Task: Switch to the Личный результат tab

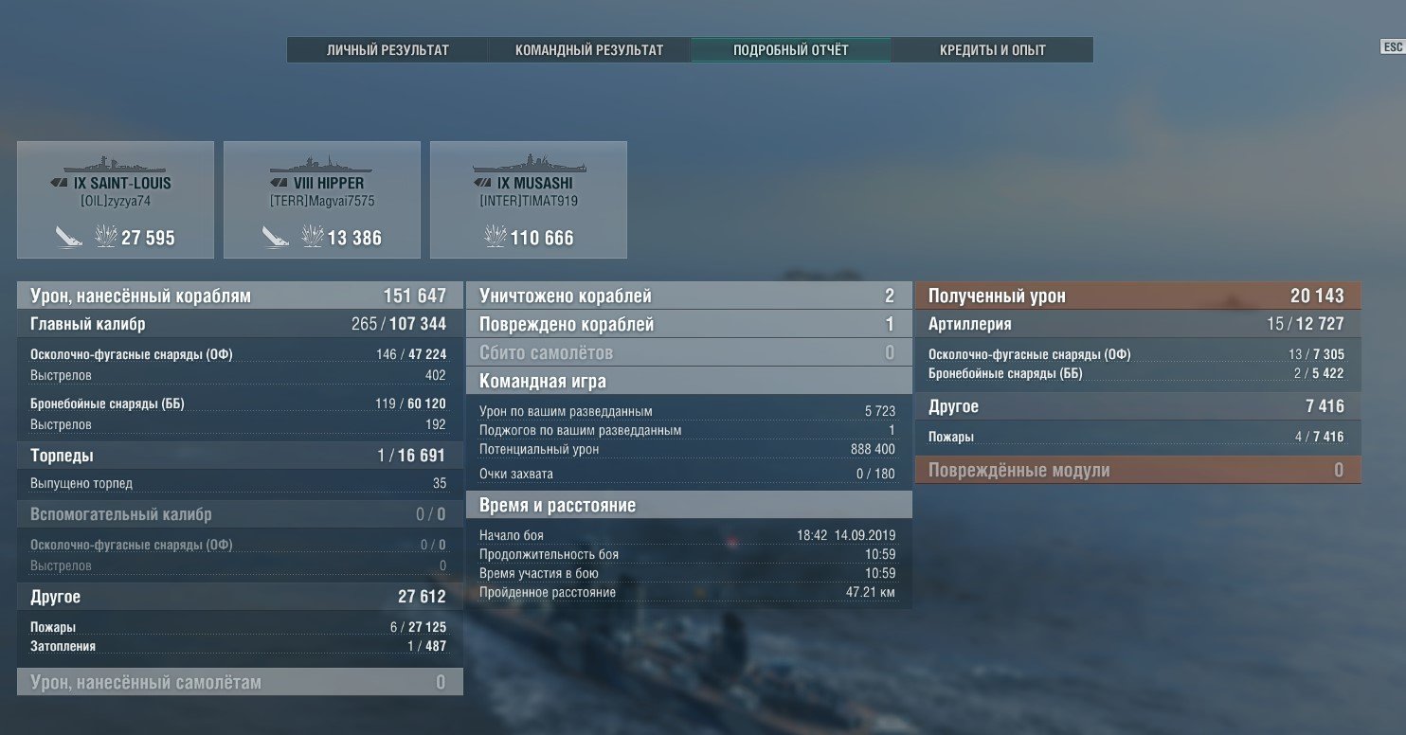Action: point(388,50)
